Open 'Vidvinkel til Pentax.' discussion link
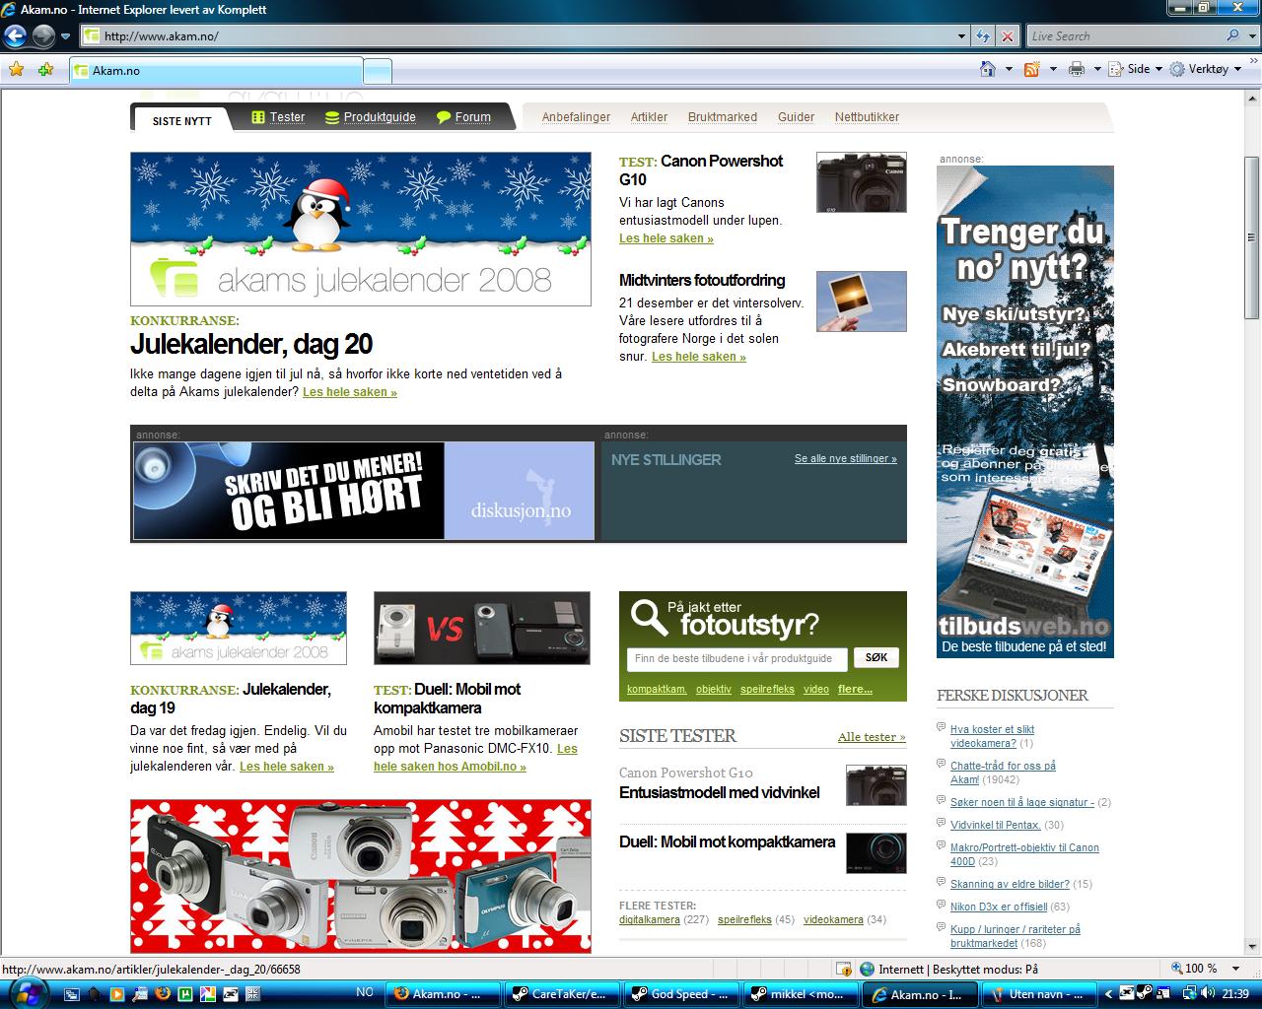This screenshot has height=1009, width=1262. click(996, 825)
